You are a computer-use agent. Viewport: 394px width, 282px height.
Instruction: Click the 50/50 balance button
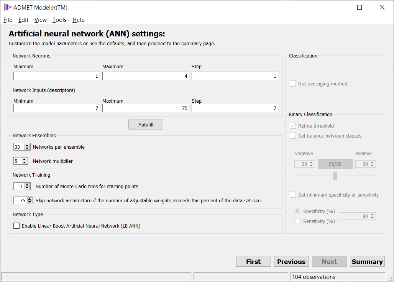point(335,164)
